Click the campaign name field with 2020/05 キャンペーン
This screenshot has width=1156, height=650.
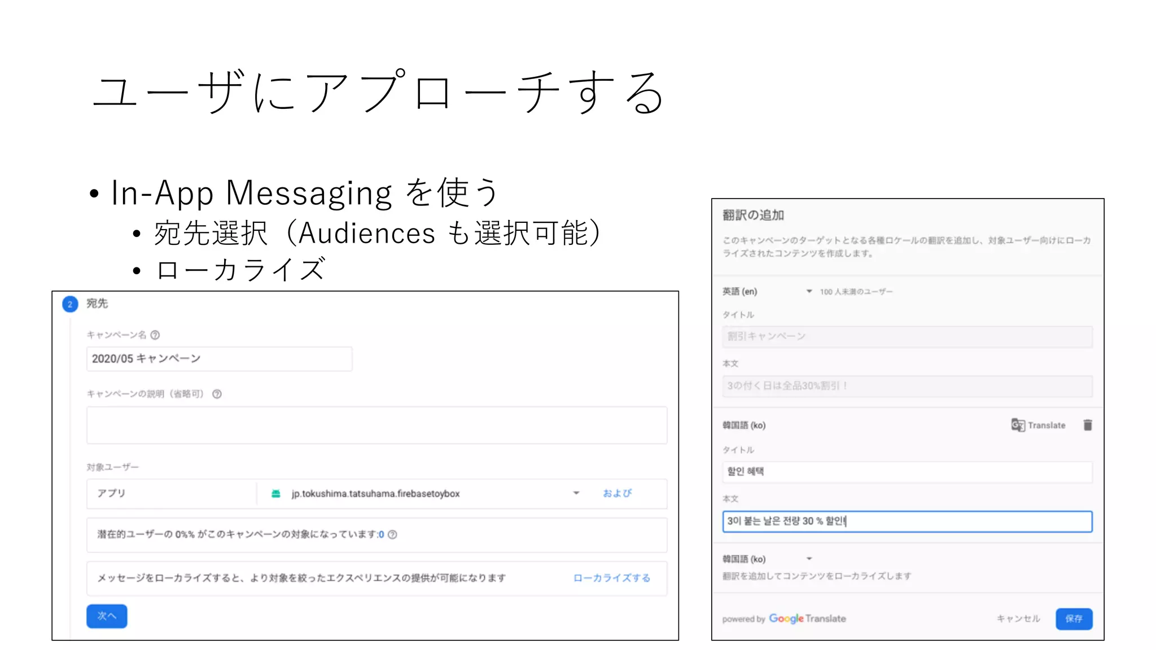point(220,359)
